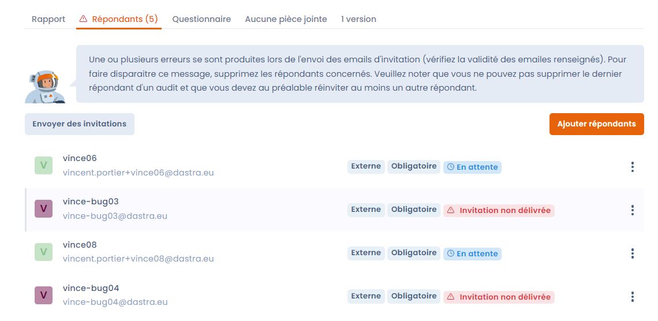Click the Ajouter répondants button

tap(596, 124)
